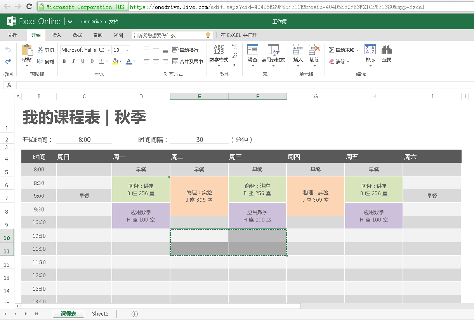Open the Insert (插入) ribbon tab
This screenshot has width=474, height=321.
[x=57, y=35]
